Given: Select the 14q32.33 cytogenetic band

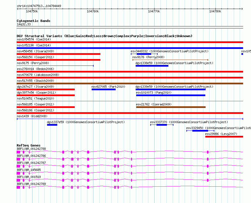Looking at the screenshot, I should click(24, 24).
